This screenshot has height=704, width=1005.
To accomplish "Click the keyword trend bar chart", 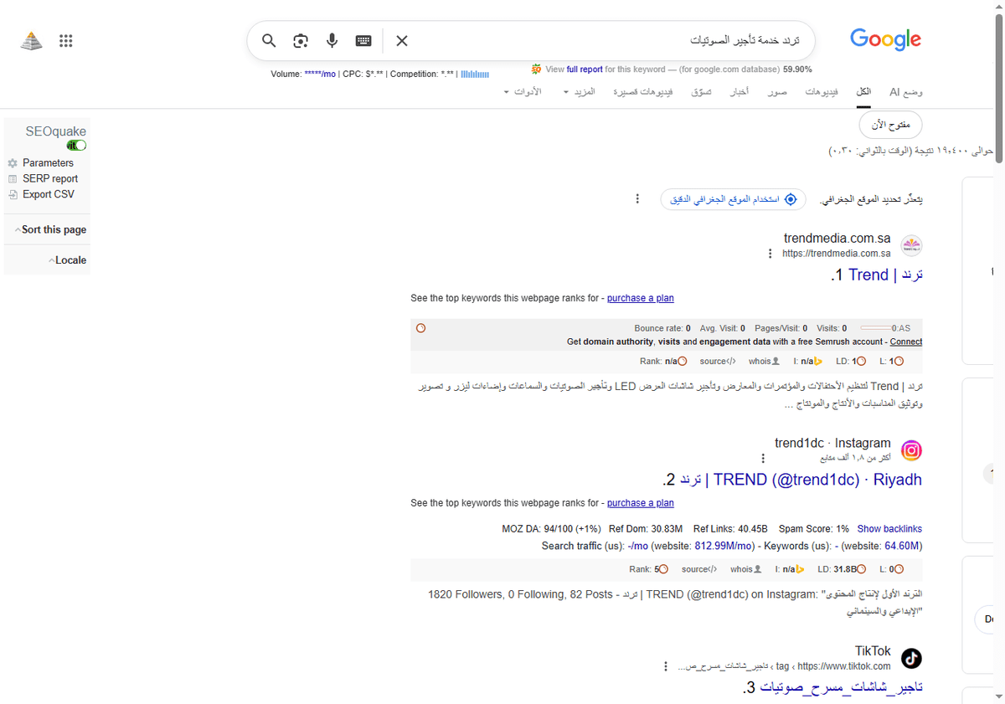I will tap(474, 74).
